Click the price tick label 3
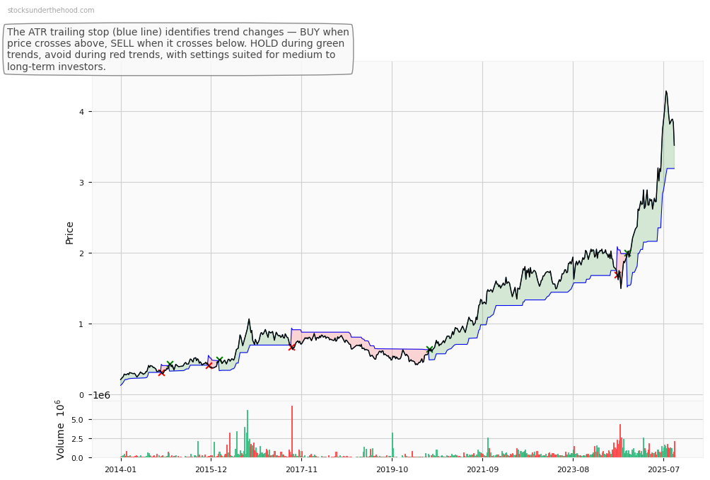 82,183
